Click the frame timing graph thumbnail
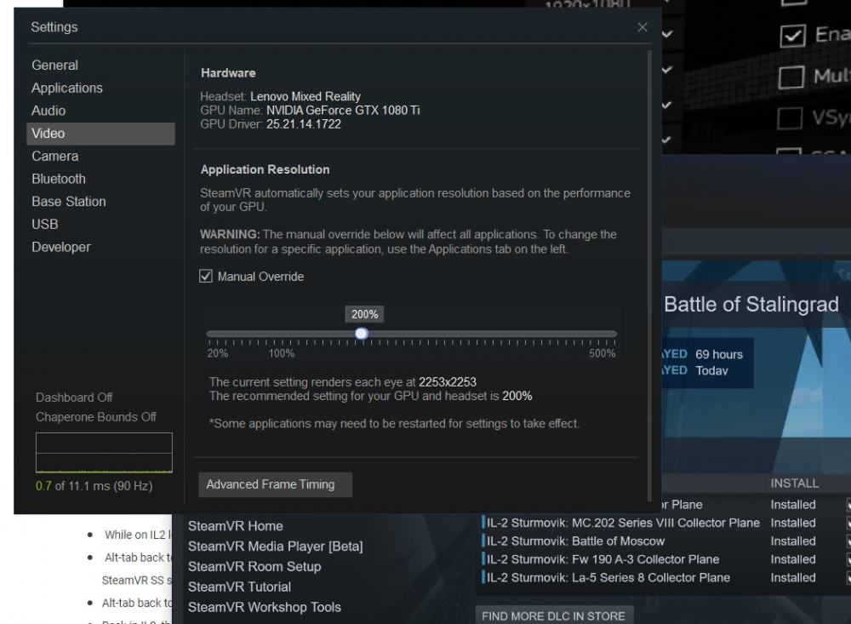851x624 pixels. (104, 452)
